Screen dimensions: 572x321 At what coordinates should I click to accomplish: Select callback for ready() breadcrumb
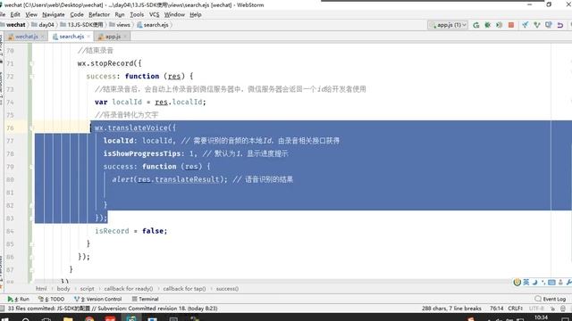(x=129, y=289)
